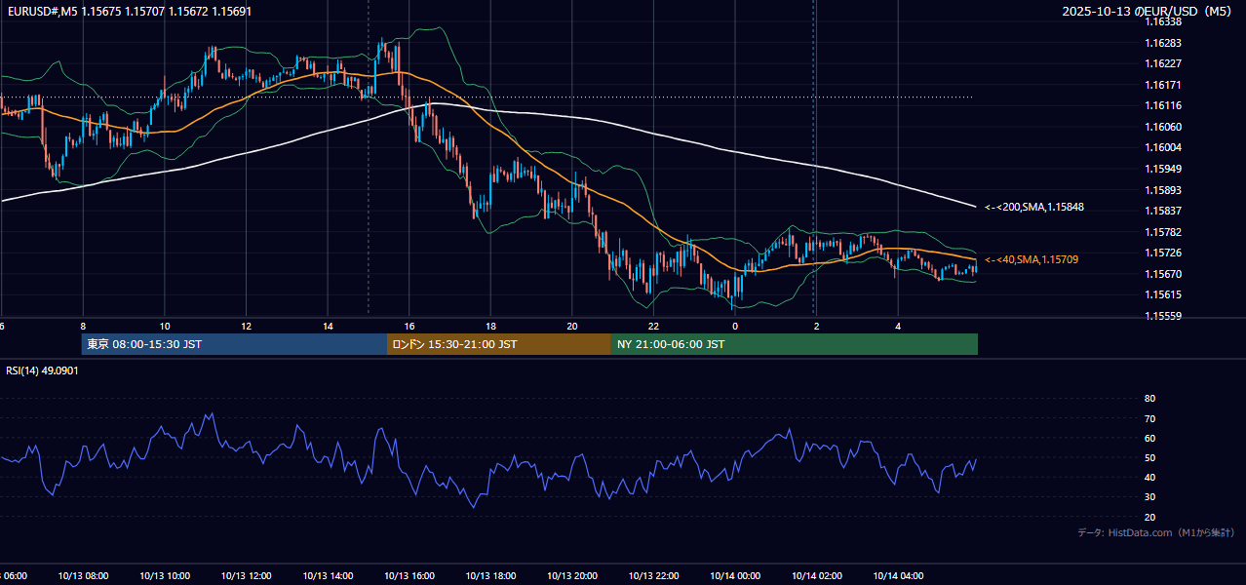
Task: Click price level 1.15726 on axis
Action: pyautogui.click(x=1162, y=253)
